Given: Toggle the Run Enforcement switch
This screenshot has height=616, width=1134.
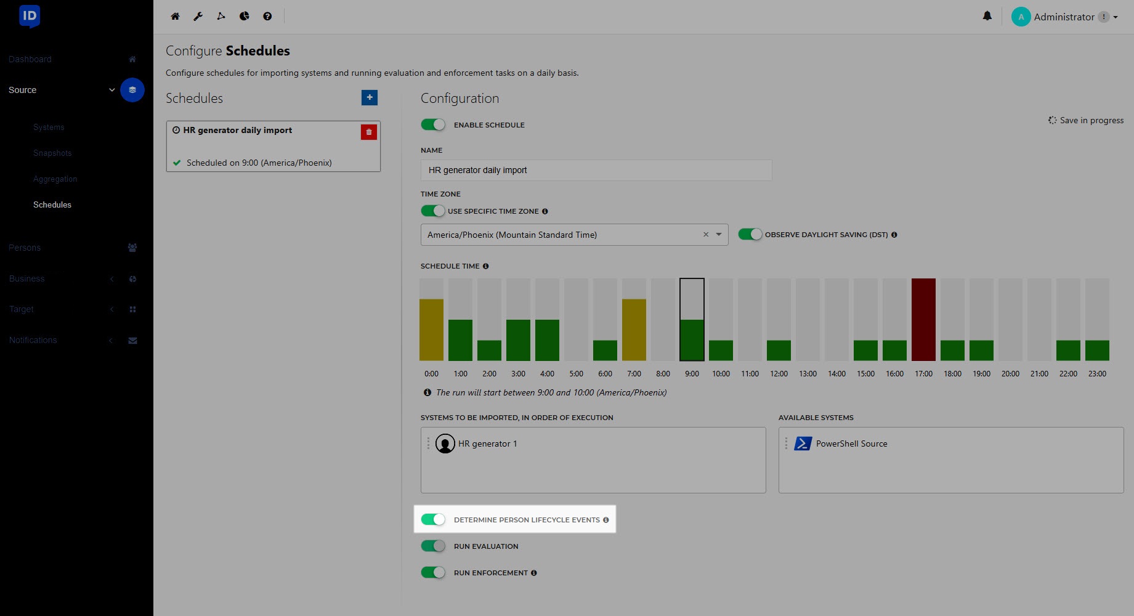Looking at the screenshot, I should [x=433, y=572].
